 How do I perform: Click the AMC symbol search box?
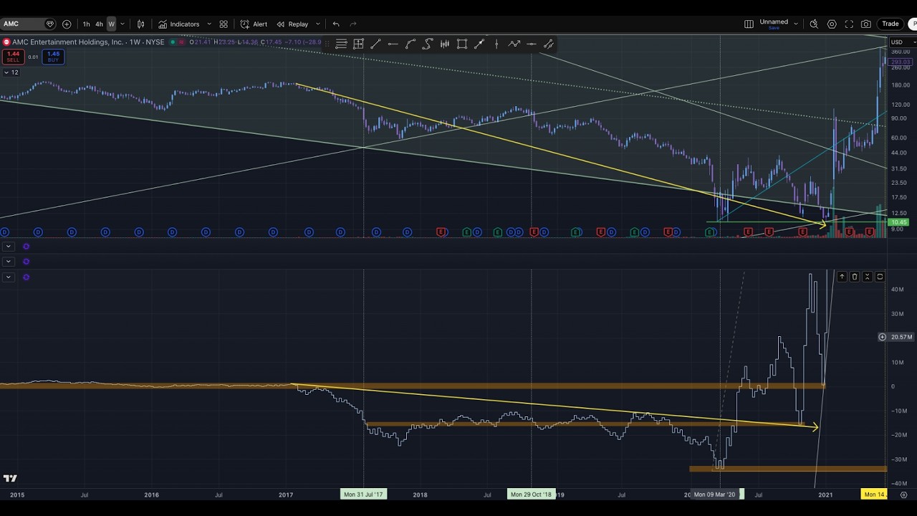[x=29, y=24]
